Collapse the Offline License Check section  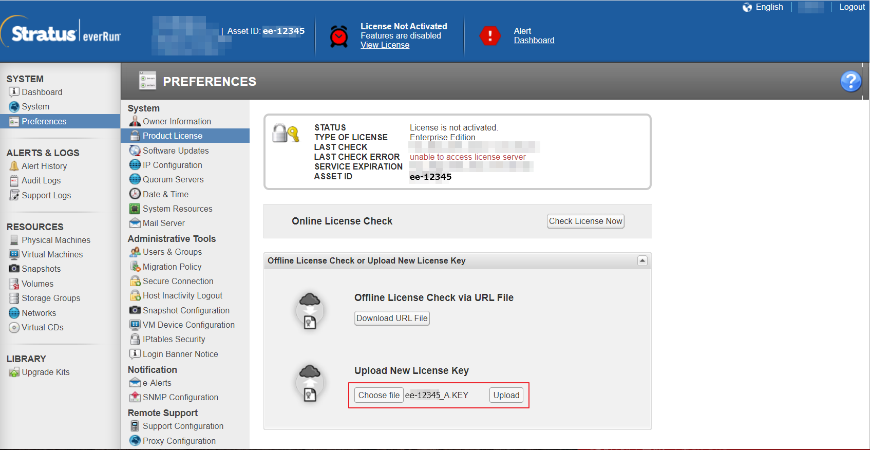pyautogui.click(x=642, y=261)
